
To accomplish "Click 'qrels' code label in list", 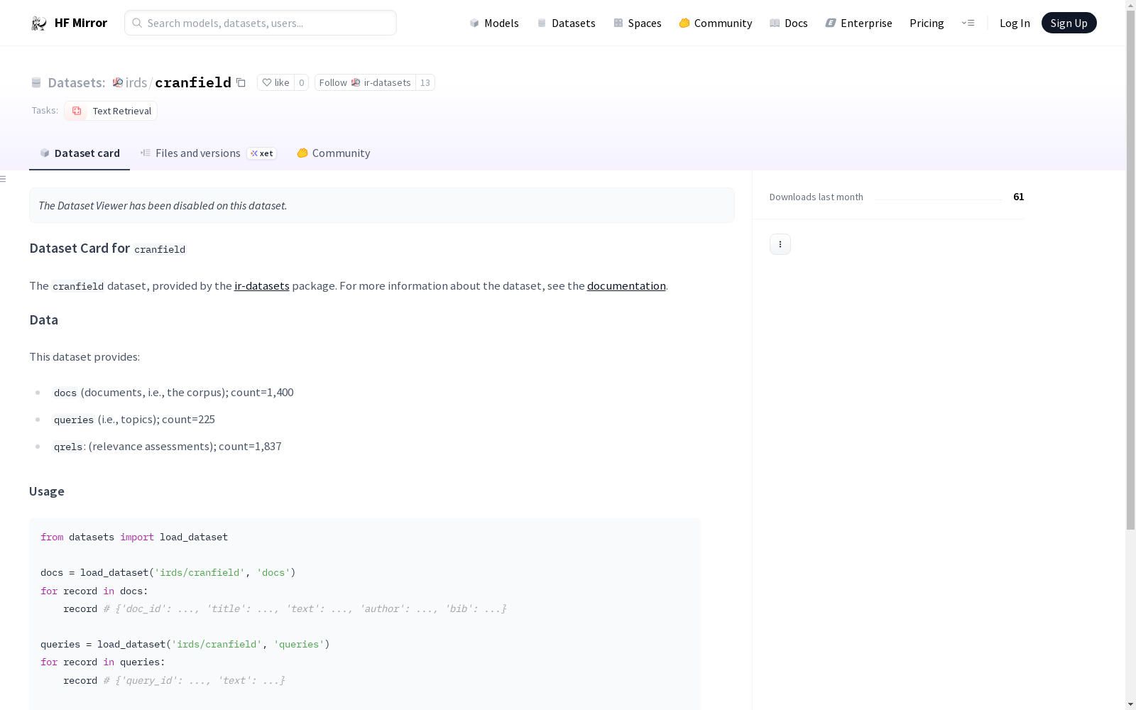I will pos(68,447).
